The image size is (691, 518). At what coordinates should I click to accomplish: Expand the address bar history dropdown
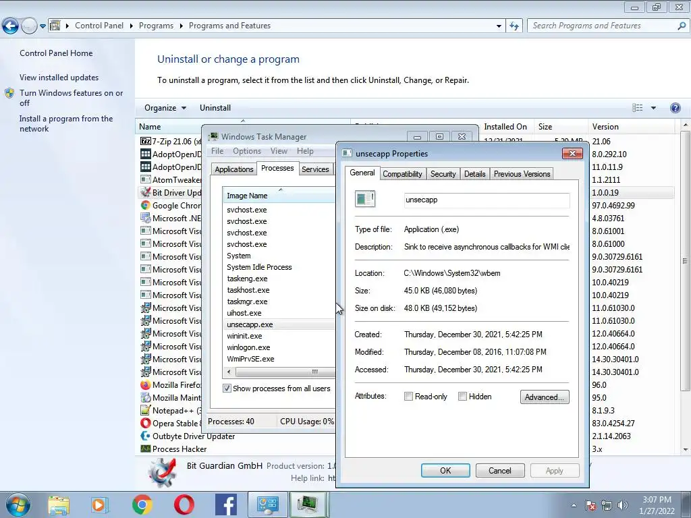click(499, 26)
